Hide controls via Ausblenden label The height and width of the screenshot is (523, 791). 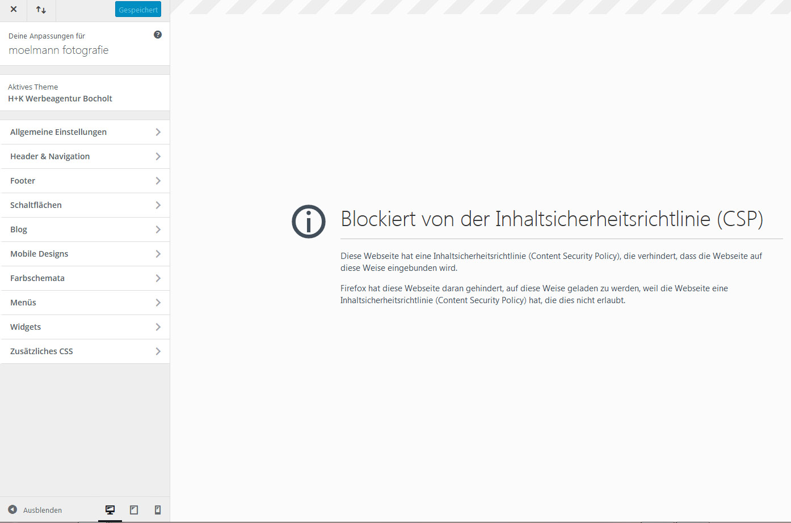43,510
